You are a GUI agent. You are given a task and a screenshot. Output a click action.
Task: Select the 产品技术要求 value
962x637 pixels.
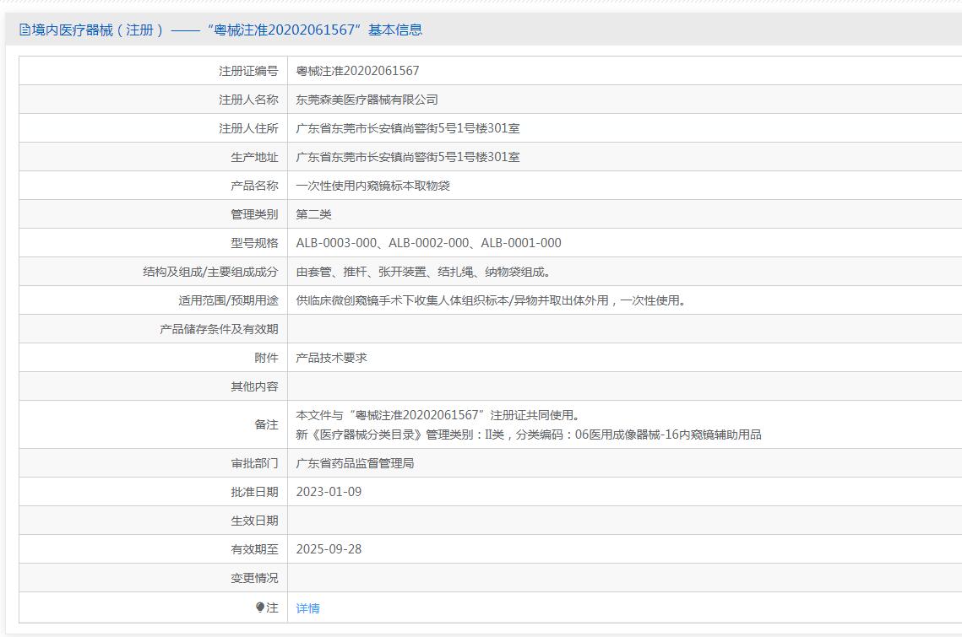pos(331,358)
